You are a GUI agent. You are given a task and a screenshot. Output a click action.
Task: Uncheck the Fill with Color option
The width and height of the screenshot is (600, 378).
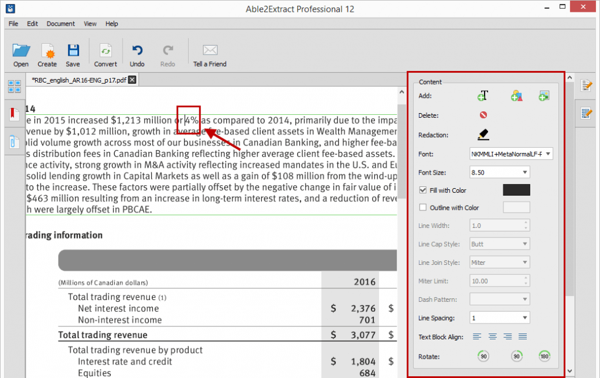click(423, 189)
